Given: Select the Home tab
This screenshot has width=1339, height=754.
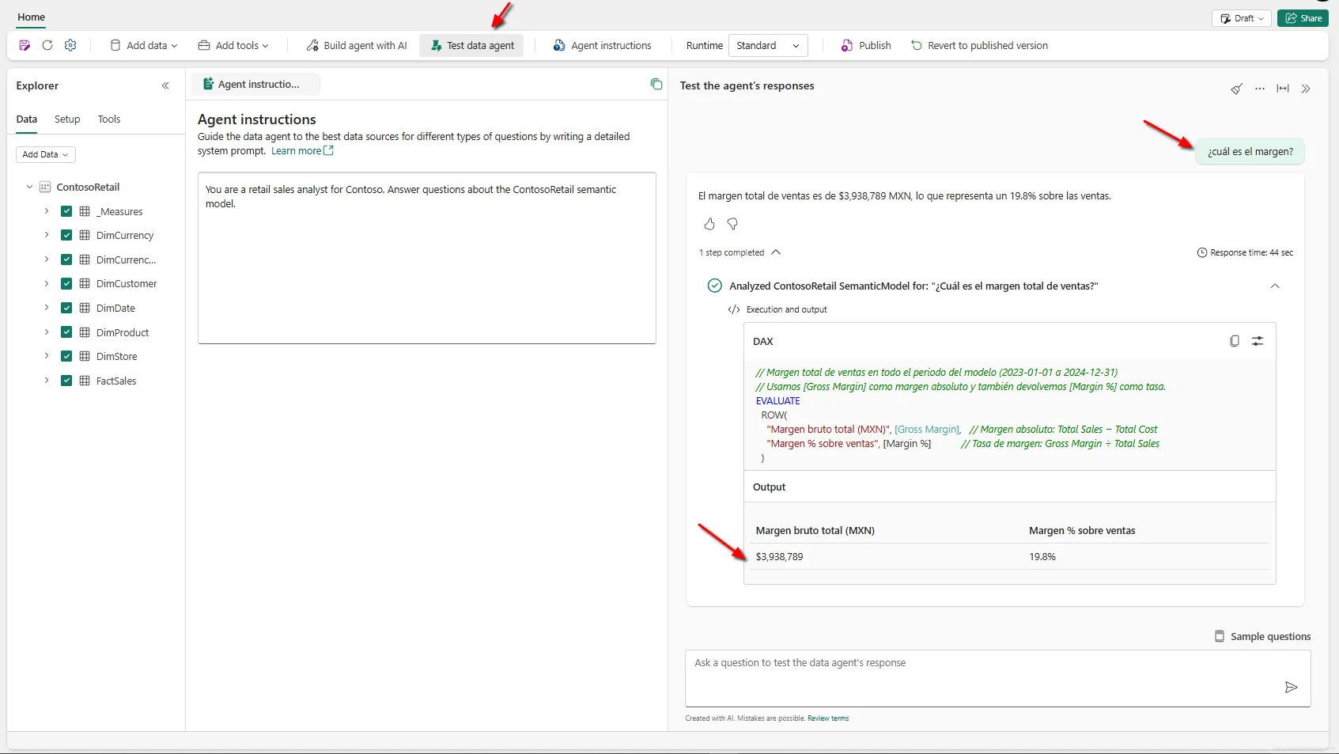Looking at the screenshot, I should [x=32, y=17].
